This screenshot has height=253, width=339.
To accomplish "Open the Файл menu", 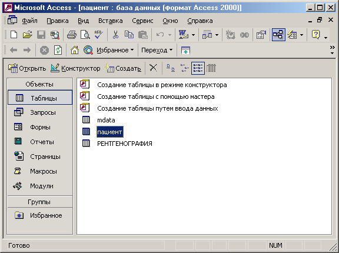I will [x=29, y=21].
